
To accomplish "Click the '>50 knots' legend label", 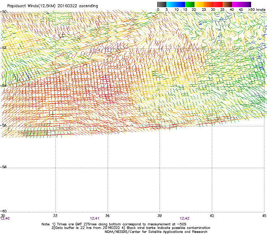I will pos(257,10).
